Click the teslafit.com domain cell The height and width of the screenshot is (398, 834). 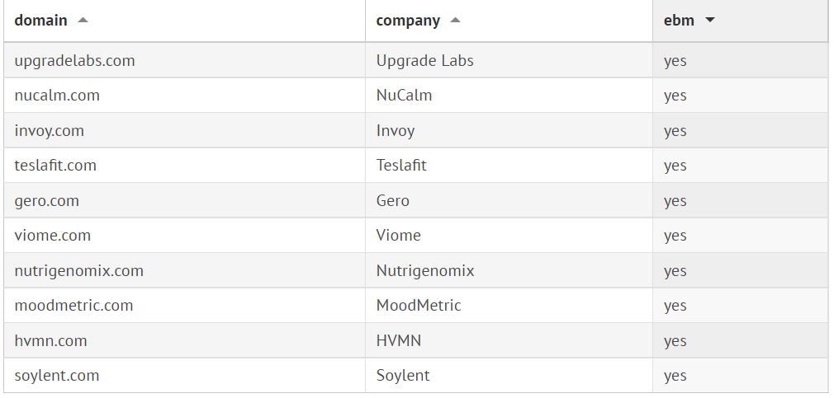(x=55, y=166)
